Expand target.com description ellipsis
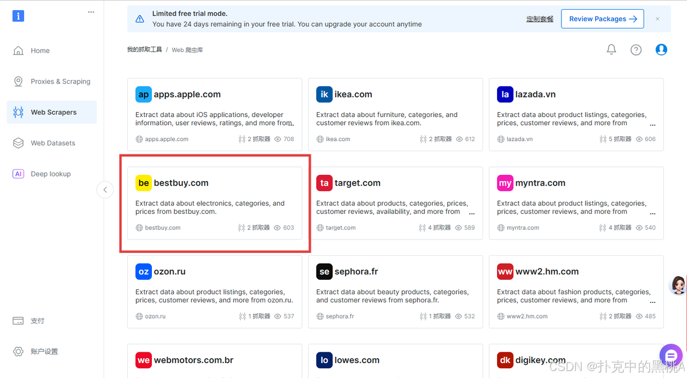The image size is (687, 378). click(472, 213)
